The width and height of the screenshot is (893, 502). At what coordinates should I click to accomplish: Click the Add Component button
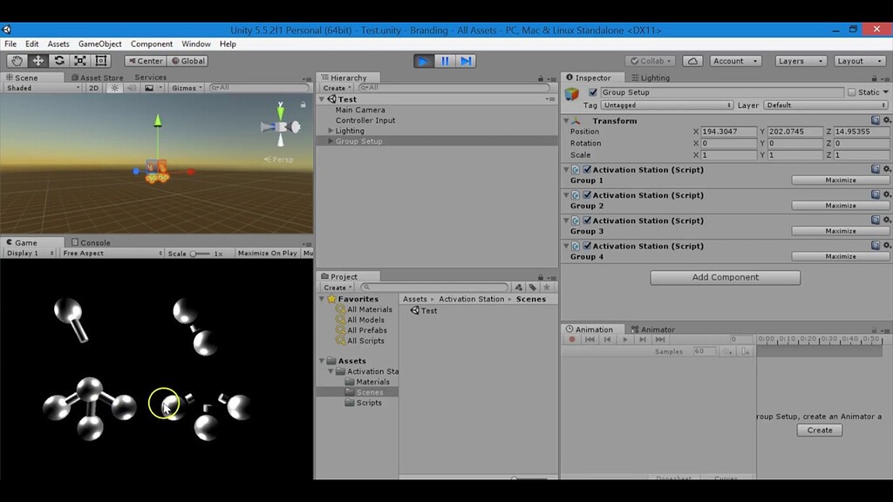click(724, 277)
